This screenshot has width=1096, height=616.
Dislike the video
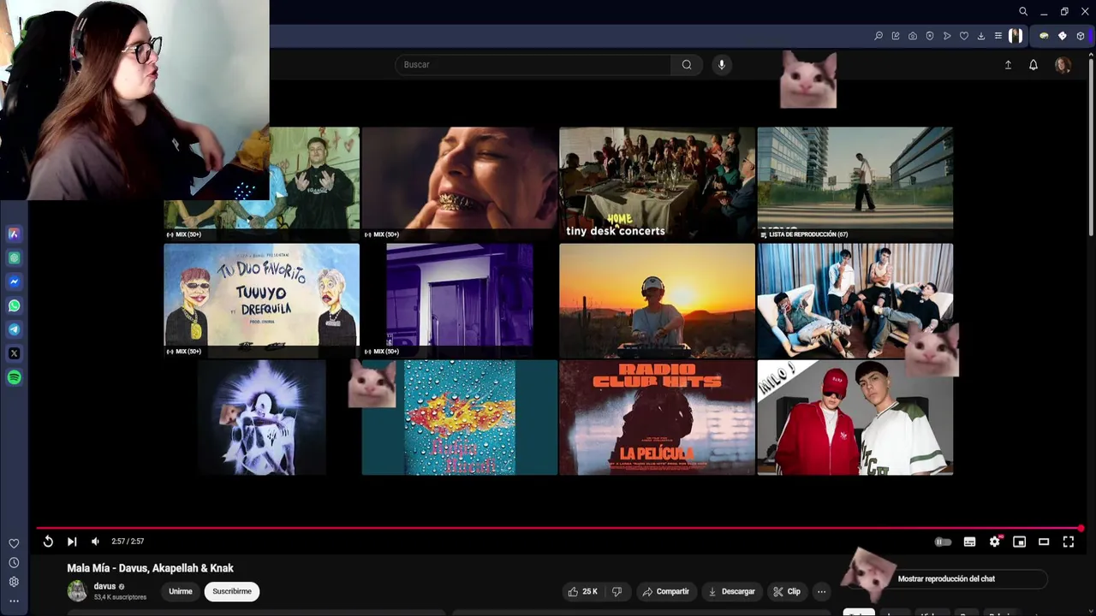point(616,591)
